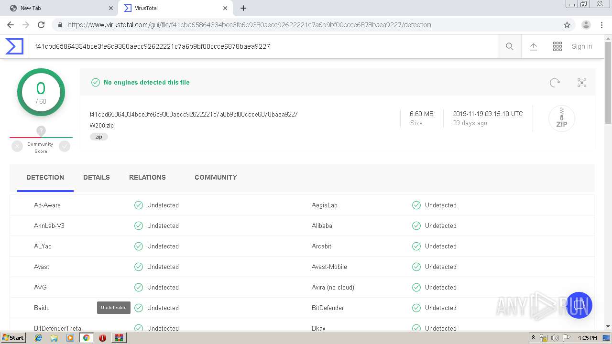Viewport: 612px width, 344px height.
Task: Click the Alibaba engine name
Action: point(322,226)
